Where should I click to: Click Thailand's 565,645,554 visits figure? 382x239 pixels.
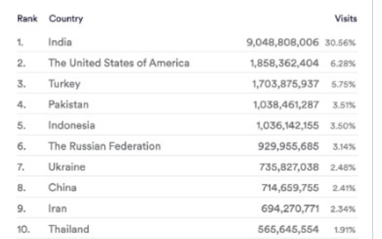coord(288,229)
